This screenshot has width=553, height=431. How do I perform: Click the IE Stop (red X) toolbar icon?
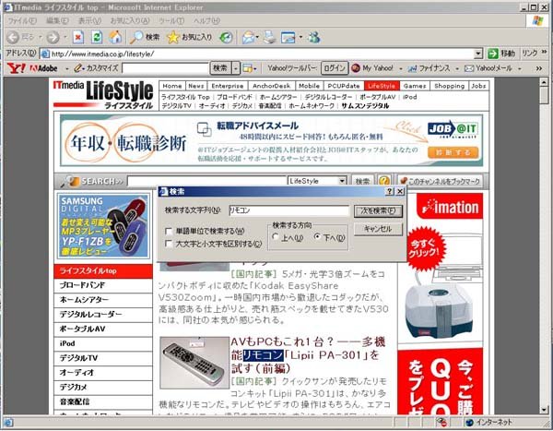pos(78,37)
